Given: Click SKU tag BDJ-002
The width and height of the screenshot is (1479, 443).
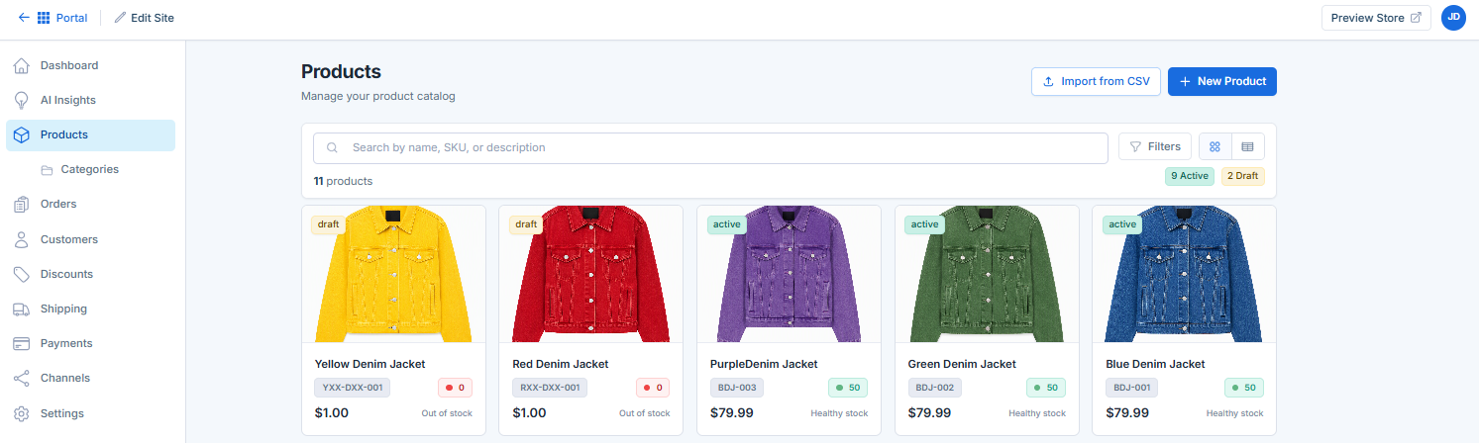Looking at the screenshot, I should pos(935,388).
